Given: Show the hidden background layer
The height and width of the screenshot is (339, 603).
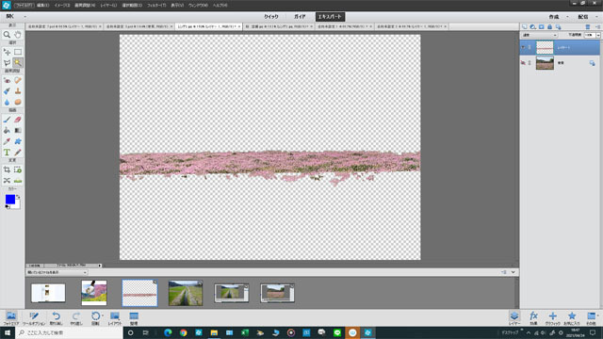Looking at the screenshot, I should (523, 63).
